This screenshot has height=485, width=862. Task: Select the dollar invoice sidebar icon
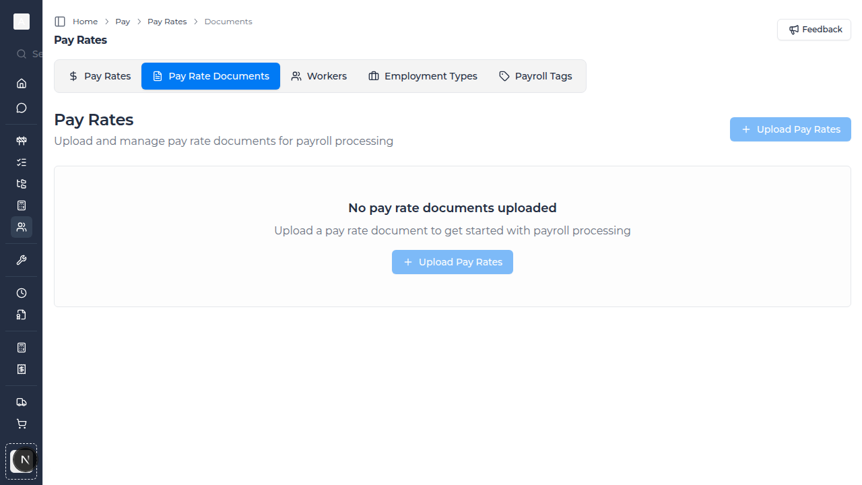pyautogui.click(x=22, y=369)
